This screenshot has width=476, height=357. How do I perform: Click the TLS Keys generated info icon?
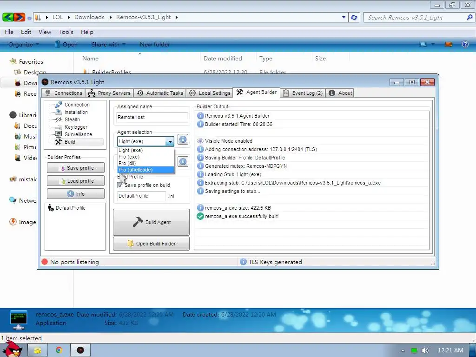243,262
